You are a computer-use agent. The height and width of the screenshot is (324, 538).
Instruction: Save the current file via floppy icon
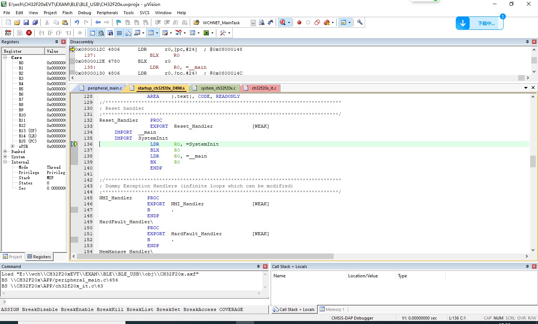click(26, 23)
